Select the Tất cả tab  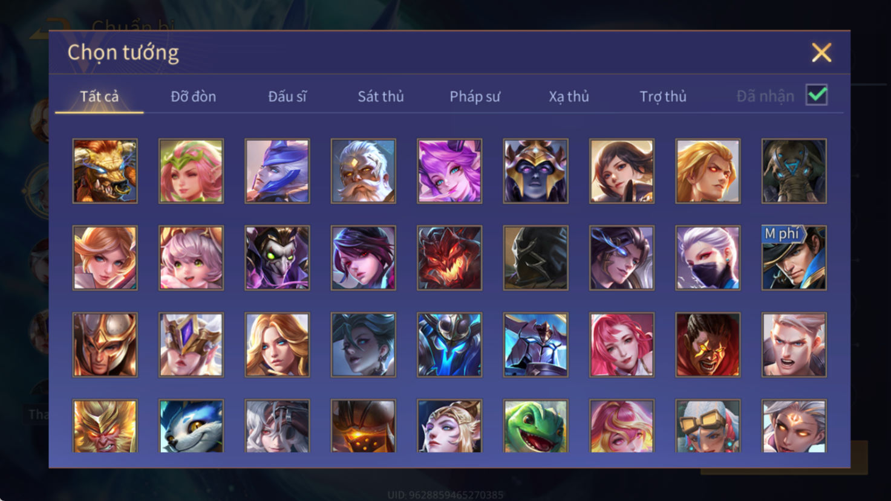pos(99,96)
